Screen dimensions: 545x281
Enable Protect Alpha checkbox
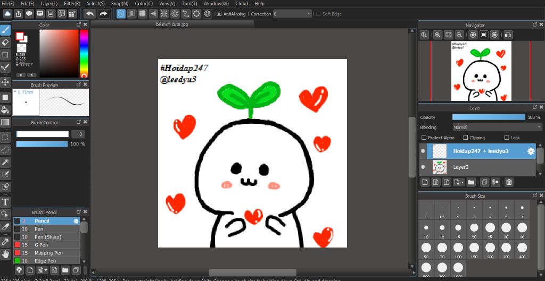tap(424, 138)
